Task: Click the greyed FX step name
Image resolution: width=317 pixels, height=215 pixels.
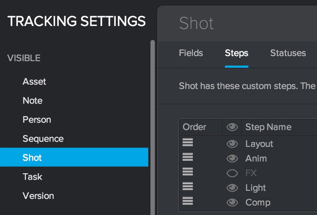Action: click(x=251, y=173)
